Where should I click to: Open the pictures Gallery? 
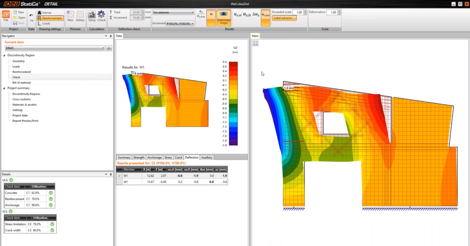coord(80,16)
